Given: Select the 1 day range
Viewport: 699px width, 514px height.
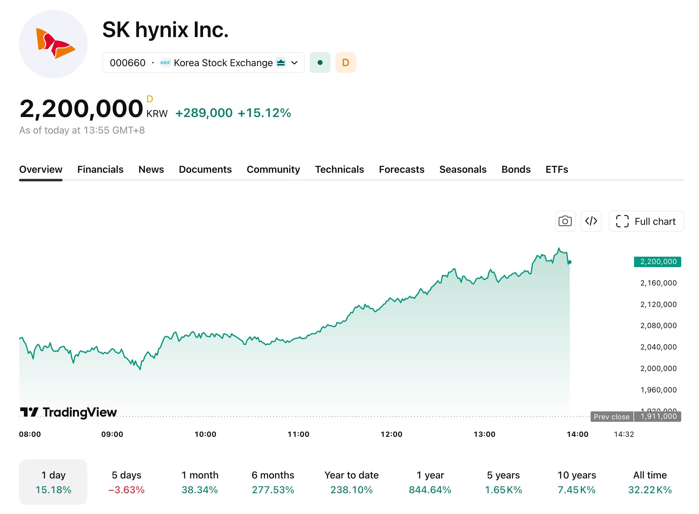Looking at the screenshot, I should pyautogui.click(x=53, y=482).
